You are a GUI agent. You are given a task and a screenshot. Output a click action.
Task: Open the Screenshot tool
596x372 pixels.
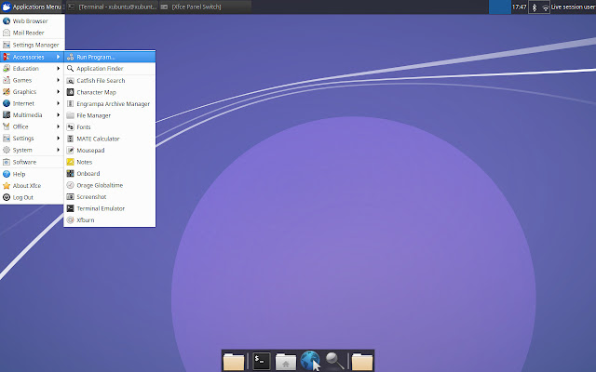point(110,197)
